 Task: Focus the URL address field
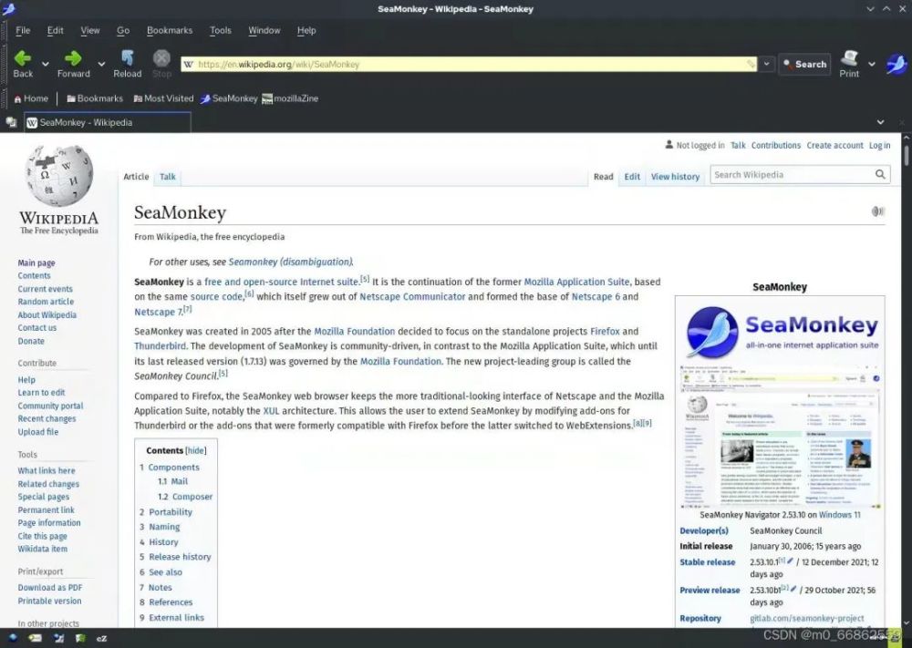(470, 64)
